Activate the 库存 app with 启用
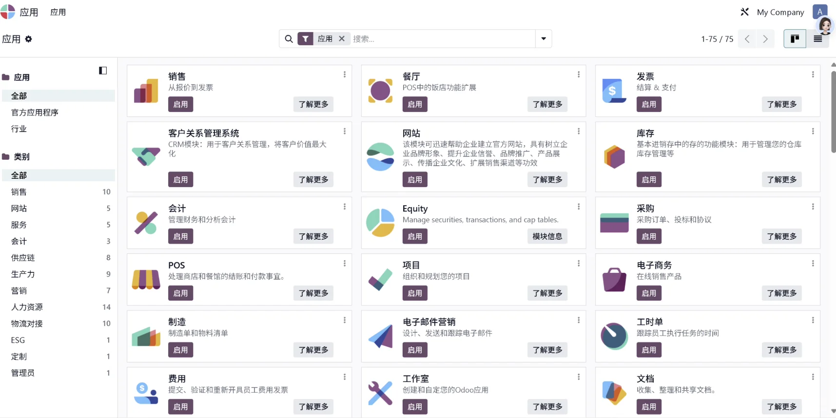The width and height of the screenshot is (836, 418). tap(649, 180)
